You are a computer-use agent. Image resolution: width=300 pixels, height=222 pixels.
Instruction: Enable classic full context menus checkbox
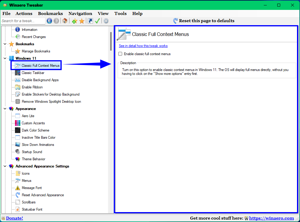120,54
